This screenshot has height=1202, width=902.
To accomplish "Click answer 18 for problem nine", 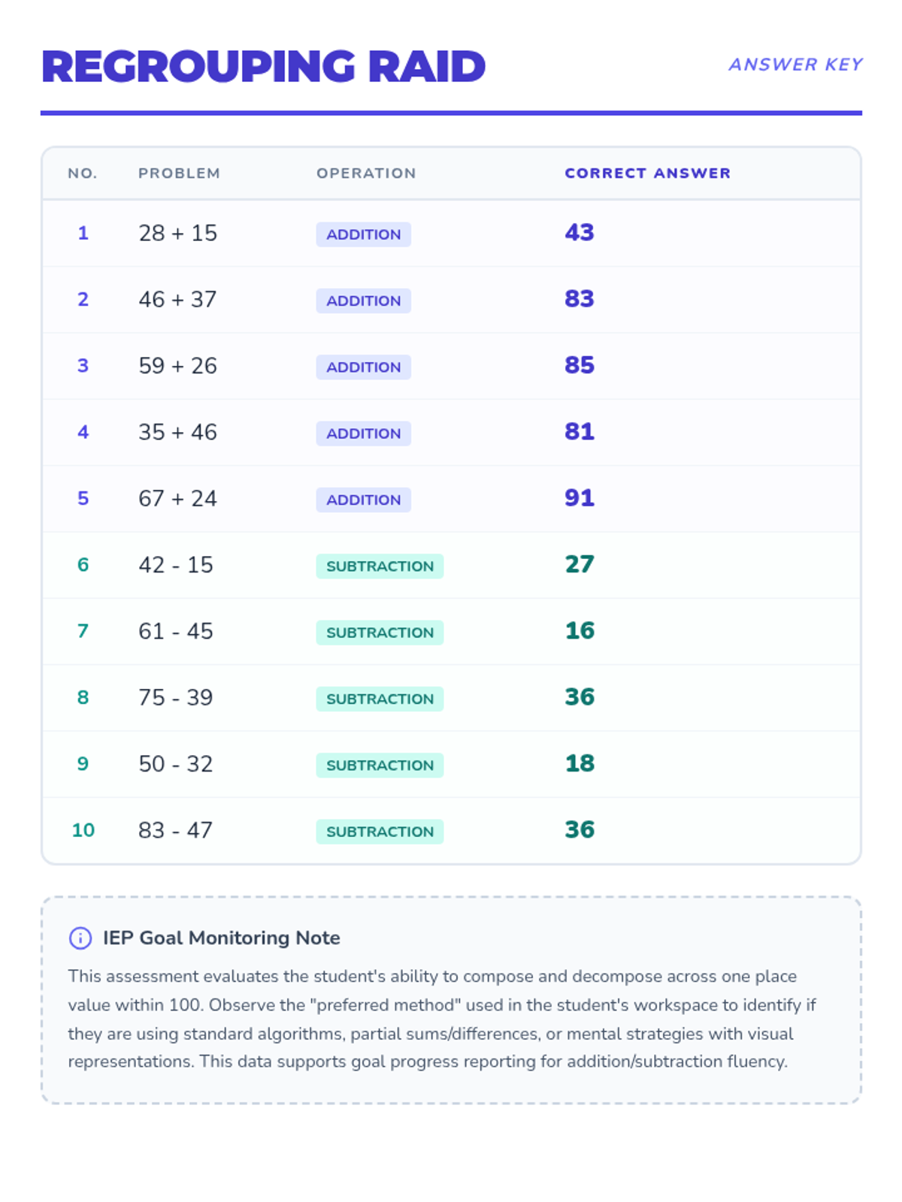I will 580,763.
